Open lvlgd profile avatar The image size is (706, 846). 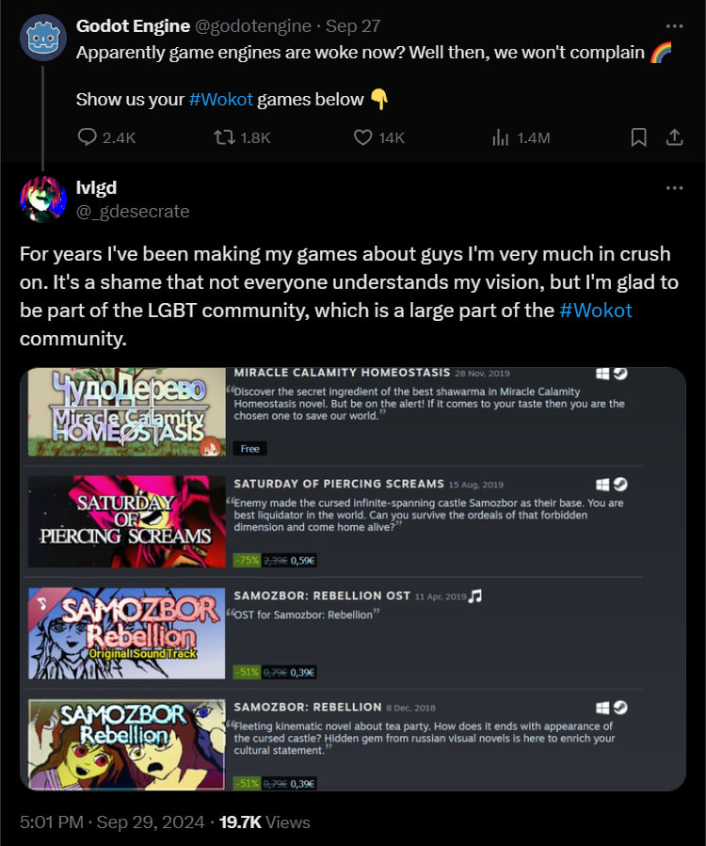[43, 200]
